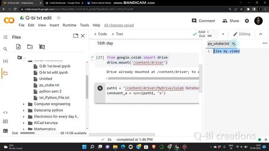The height and width of the screenshot is (151, 269).
Task: Open the runtime connection dropdown arrow
Action: 223,34
